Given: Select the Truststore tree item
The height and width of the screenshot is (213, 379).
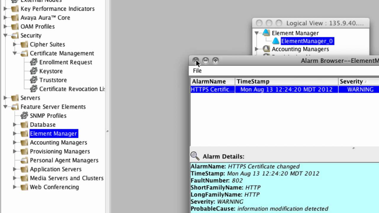Looking at the screenshot, I should pos(53,80).
